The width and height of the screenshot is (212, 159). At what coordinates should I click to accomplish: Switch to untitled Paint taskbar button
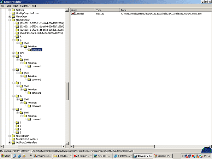[x=163, y=156]
